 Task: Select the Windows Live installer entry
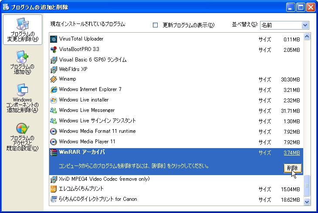point(176,100)
